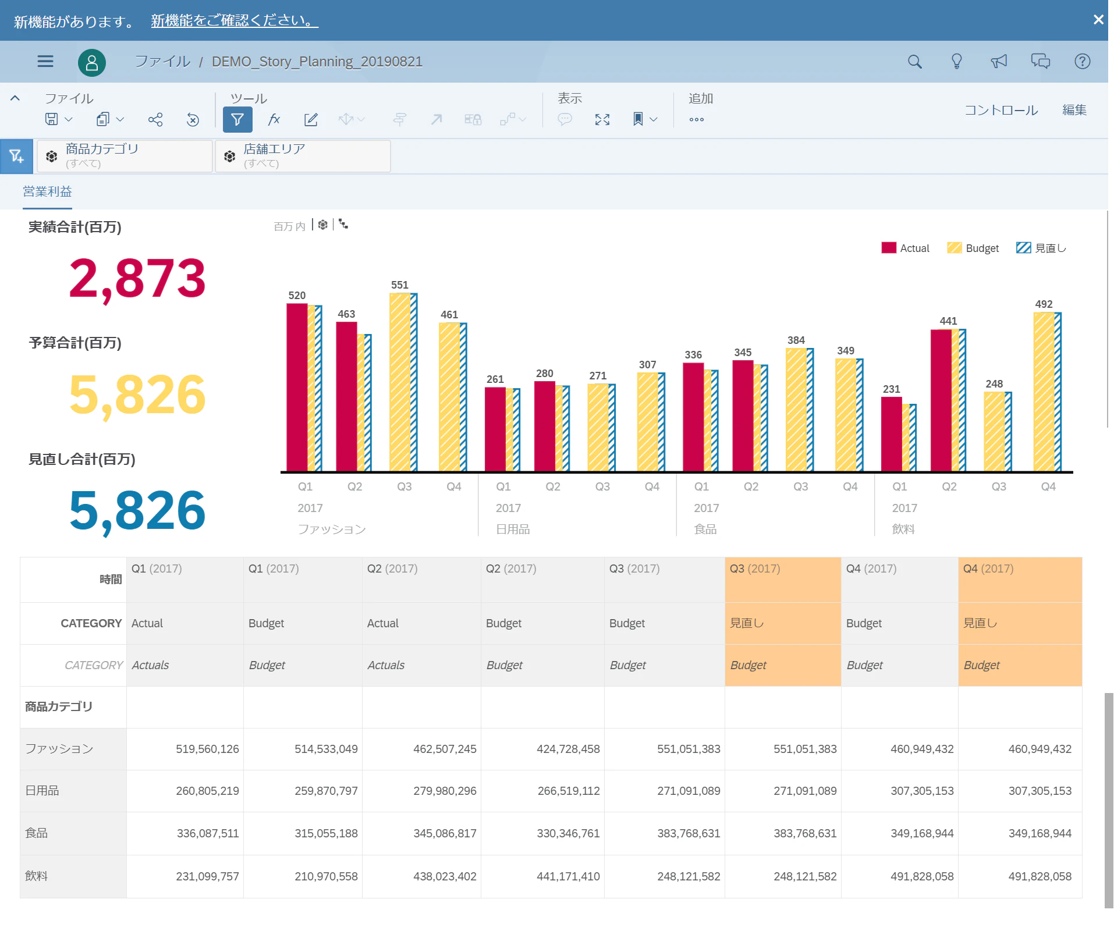Collapse the toolbar with the chevron

click(x=15, y=98)
